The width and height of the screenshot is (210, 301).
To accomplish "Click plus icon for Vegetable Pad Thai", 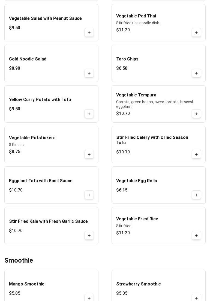I will tap(196, 33).
